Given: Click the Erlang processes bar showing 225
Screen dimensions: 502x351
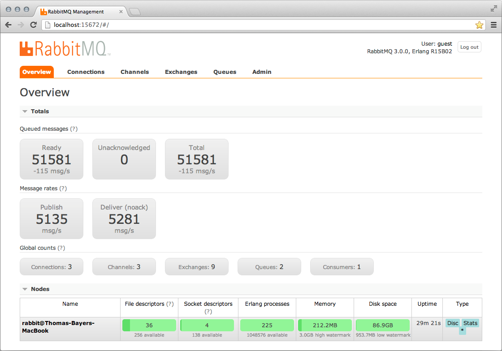Looking at the screenshot, I should (x=267, y=325).
